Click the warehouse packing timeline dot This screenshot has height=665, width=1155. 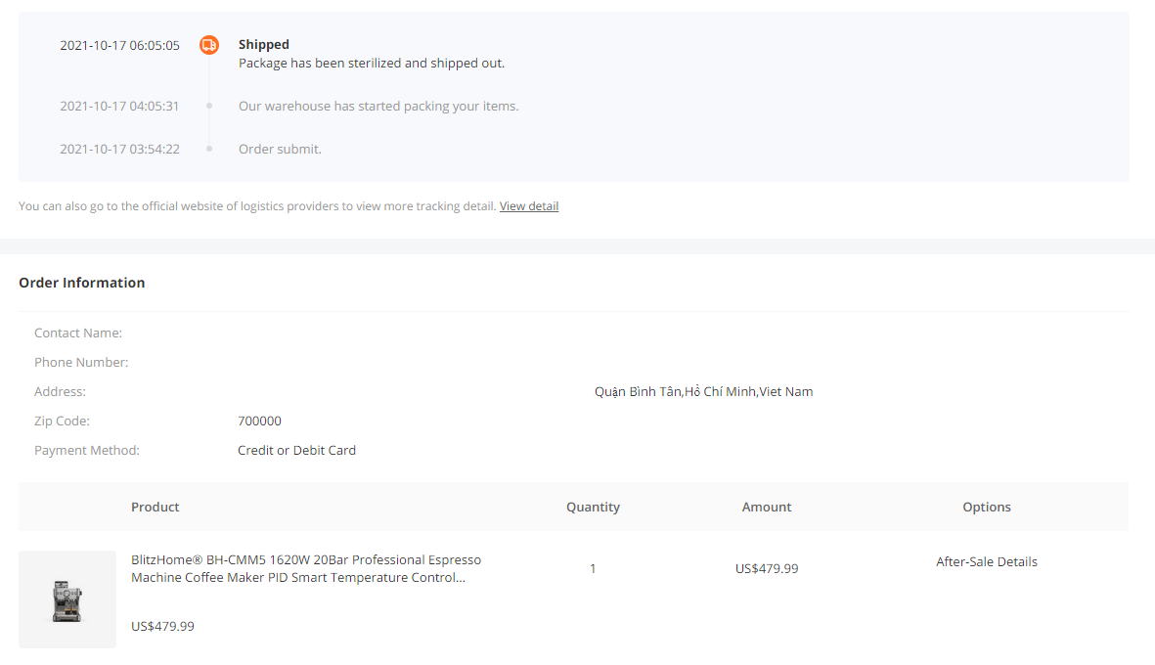pyautogui.click(x=209, y=106)
